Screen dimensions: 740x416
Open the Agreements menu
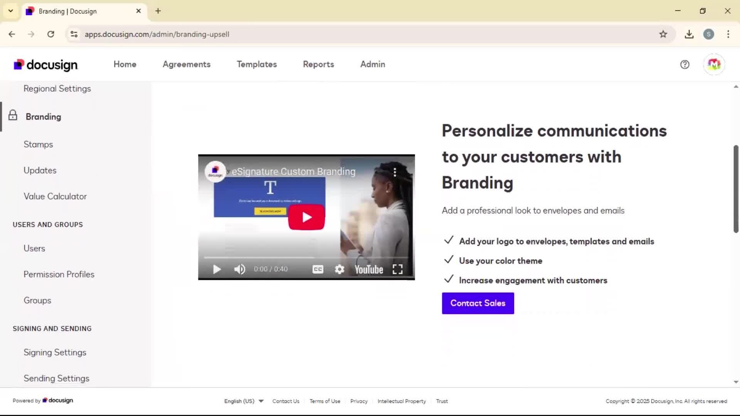[187, 64]
